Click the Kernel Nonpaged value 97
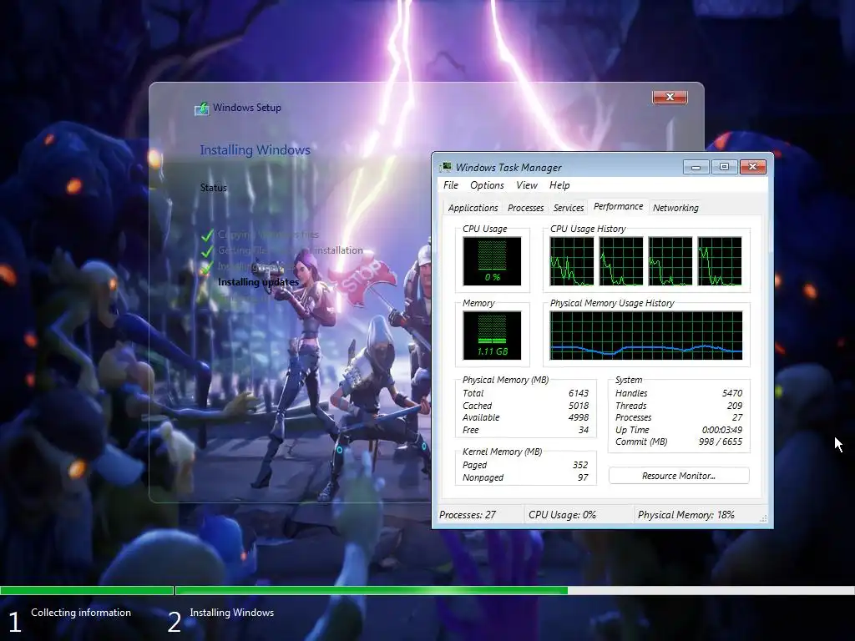This screenshot has height=641, width=855. 583,477
